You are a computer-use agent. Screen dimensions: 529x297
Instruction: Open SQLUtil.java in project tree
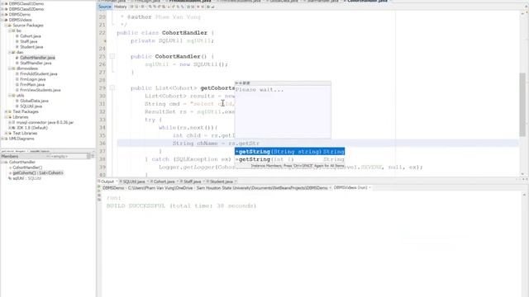click(31, 106)
